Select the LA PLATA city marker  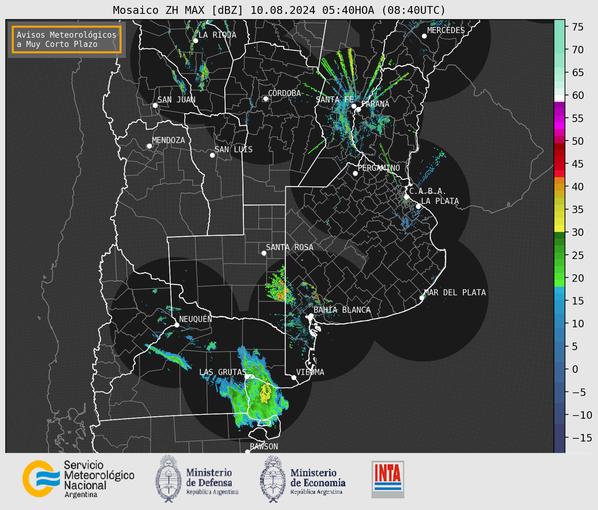pyautogui.click(x=418, y=206)
